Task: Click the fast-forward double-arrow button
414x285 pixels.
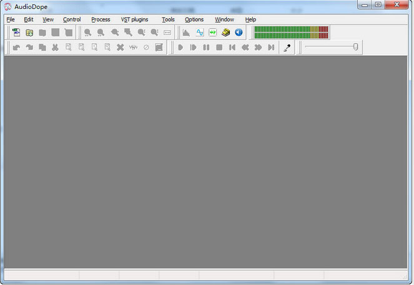Action: 258,47
